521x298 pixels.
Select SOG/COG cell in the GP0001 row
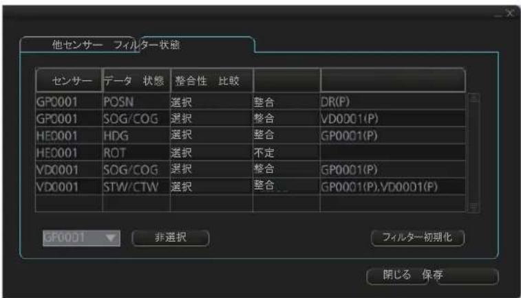[x=136, y=119]
